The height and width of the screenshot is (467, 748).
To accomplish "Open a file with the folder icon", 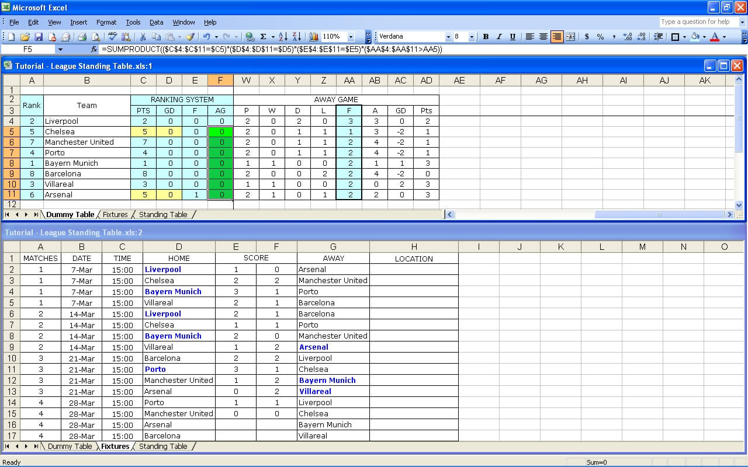I will [25, 37].
